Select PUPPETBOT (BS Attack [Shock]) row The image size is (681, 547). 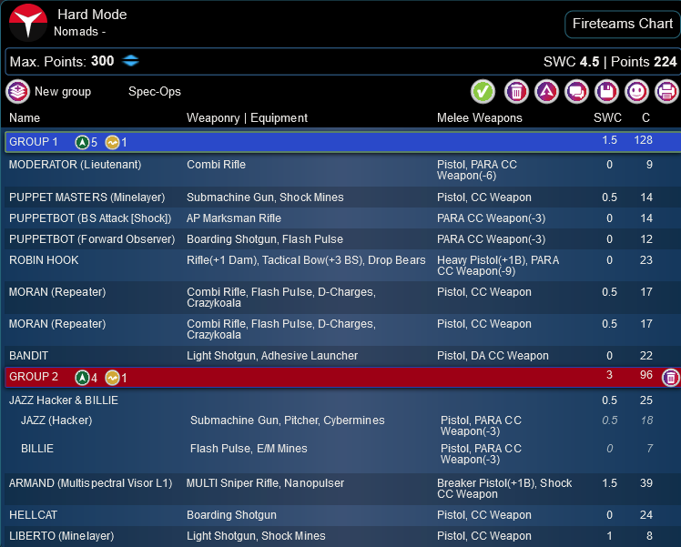(x=342, y=218)
